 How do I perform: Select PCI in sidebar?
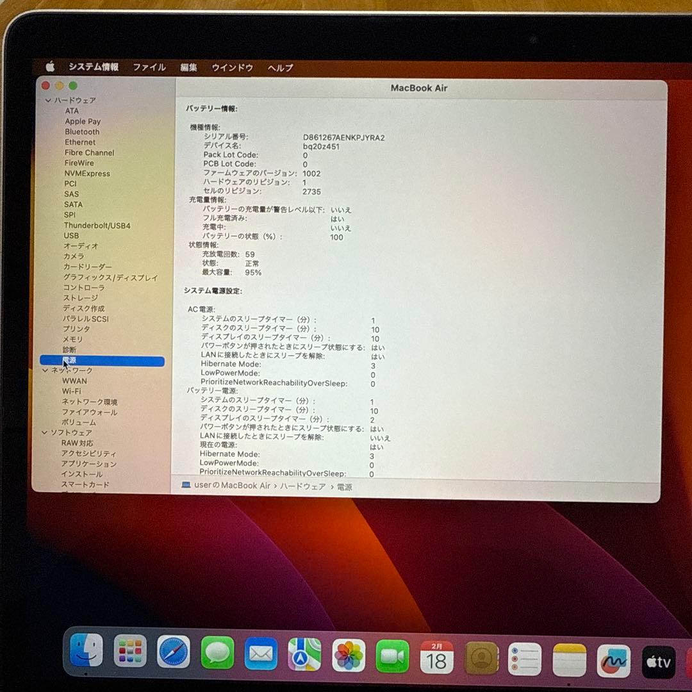[x=70, y=184]
